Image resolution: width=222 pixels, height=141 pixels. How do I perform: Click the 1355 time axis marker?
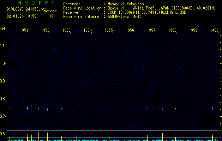point(109,30)
